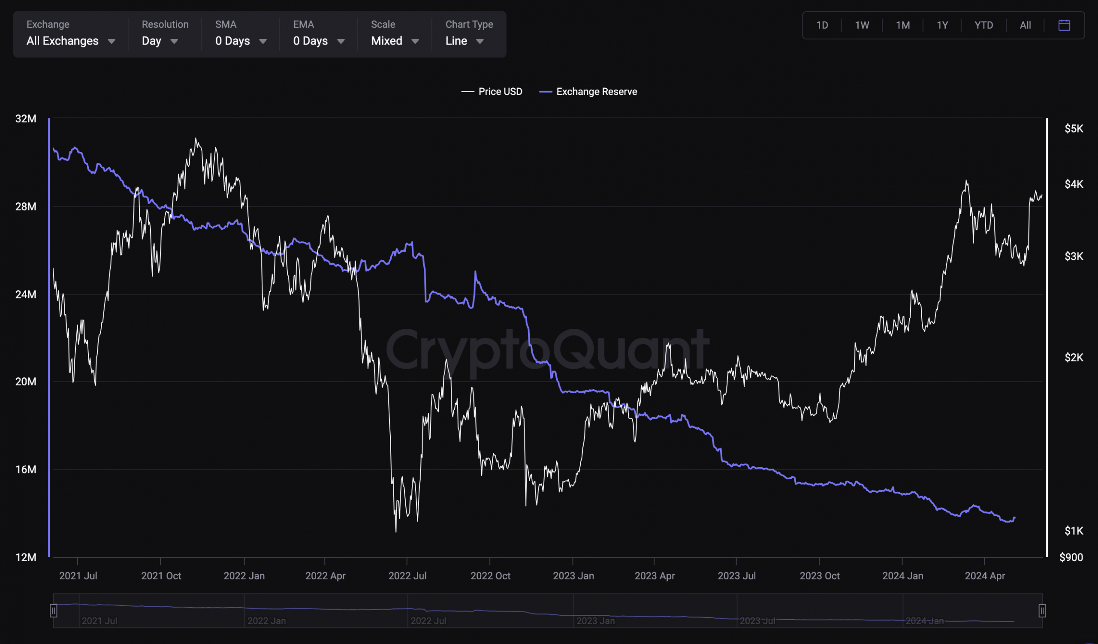Toggle Price USD legend series
Image resolution: width=1098 pixels, height=644 pixels.
(x=500, y=91)
